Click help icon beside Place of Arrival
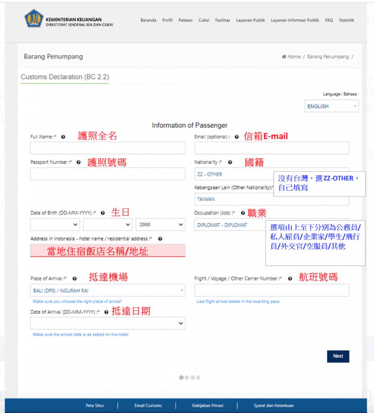This screenshot has width=374, height=413. 75,279
